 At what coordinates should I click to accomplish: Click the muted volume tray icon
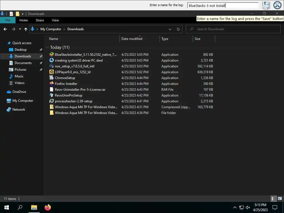pyautogui.click(x=248, y=207)
